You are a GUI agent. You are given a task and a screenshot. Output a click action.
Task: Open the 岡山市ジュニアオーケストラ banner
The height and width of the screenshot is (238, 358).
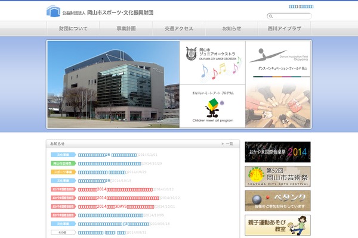click(x=212, y=62)
